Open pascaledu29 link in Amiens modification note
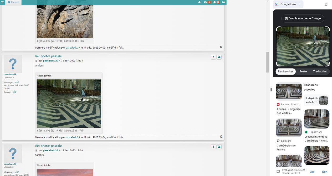This screenshot has height=176, width=332. 73,137
